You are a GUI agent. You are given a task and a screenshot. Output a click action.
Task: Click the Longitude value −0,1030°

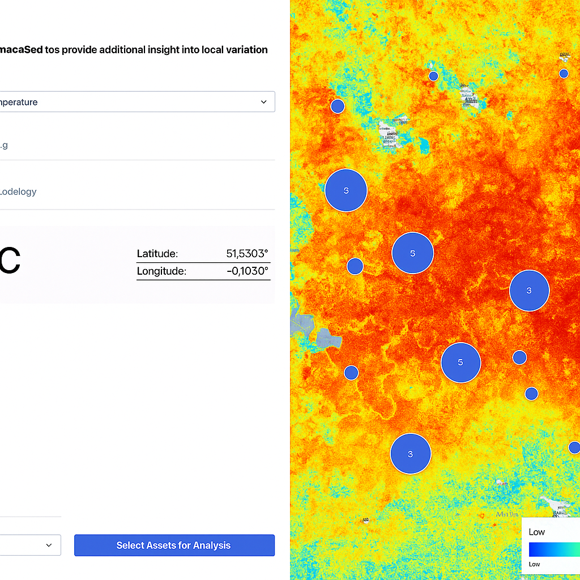click(x=248, y=271)
